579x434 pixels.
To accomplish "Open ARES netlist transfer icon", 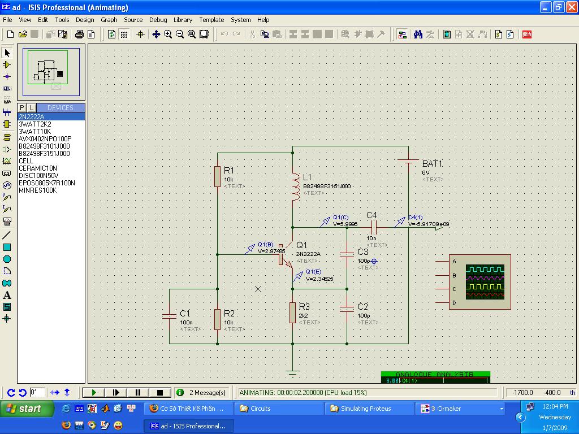I will pyautogui.click(x=527, y=34).
